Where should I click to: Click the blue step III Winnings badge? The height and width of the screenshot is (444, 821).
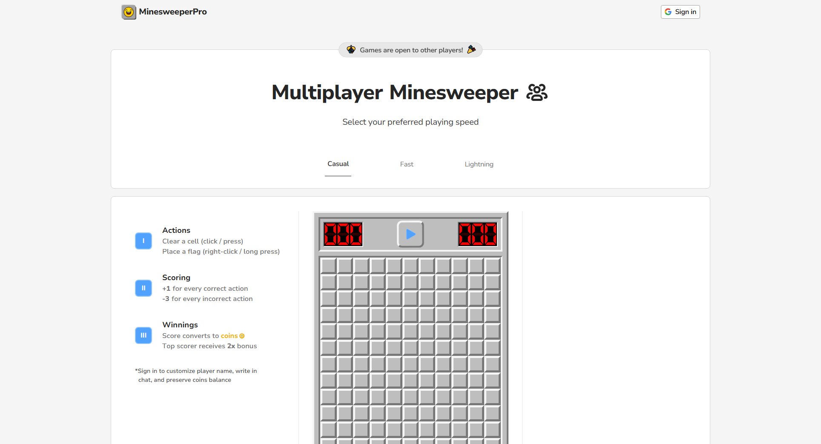pos(144,335)
